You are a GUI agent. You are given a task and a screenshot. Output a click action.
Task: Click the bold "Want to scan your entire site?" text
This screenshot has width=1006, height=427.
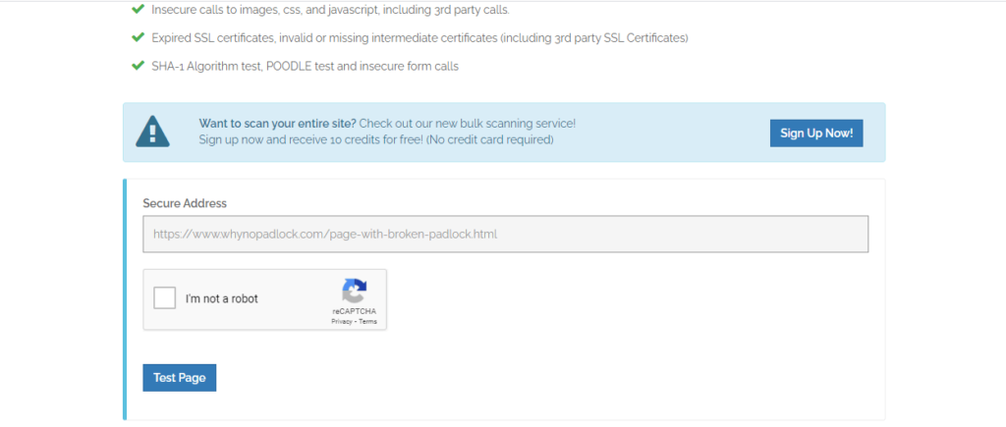click(277, 124)
